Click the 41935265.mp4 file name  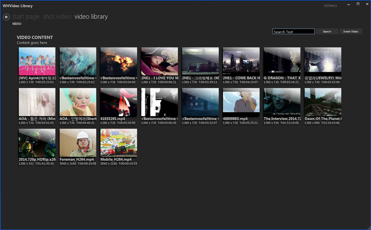click(113, 119)
